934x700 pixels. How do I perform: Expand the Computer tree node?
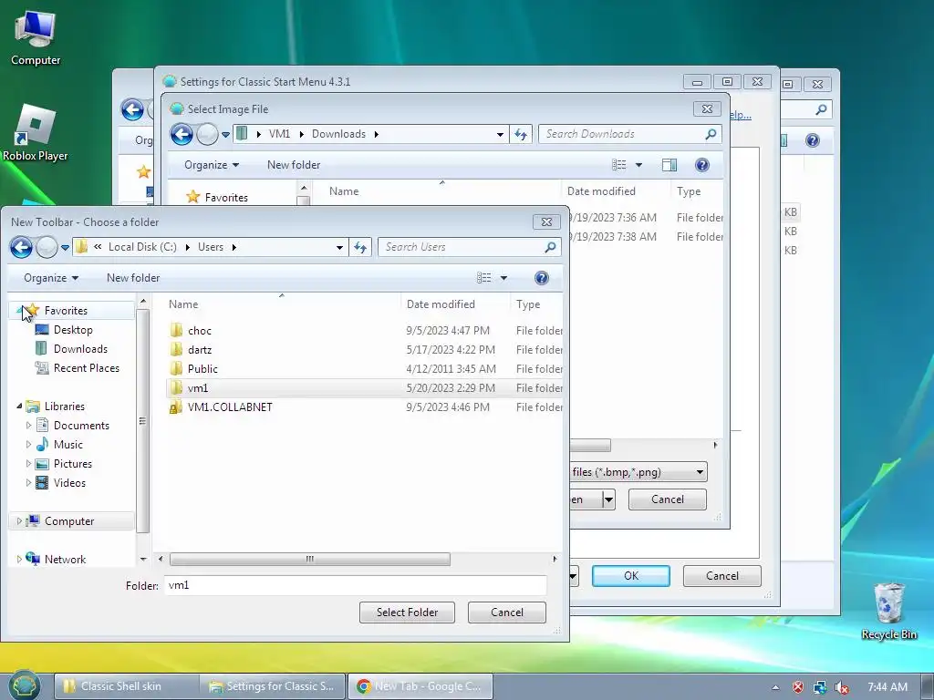click(19, 520)
